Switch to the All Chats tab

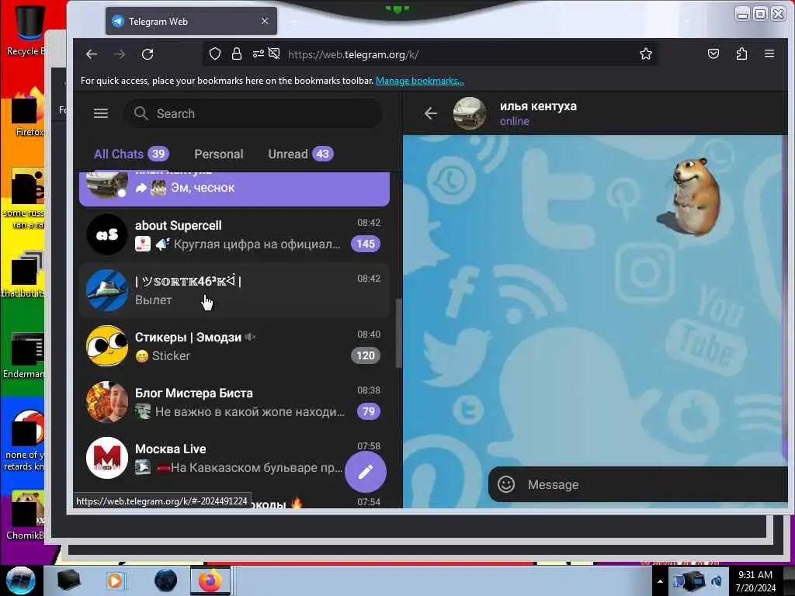pos(130,154)
